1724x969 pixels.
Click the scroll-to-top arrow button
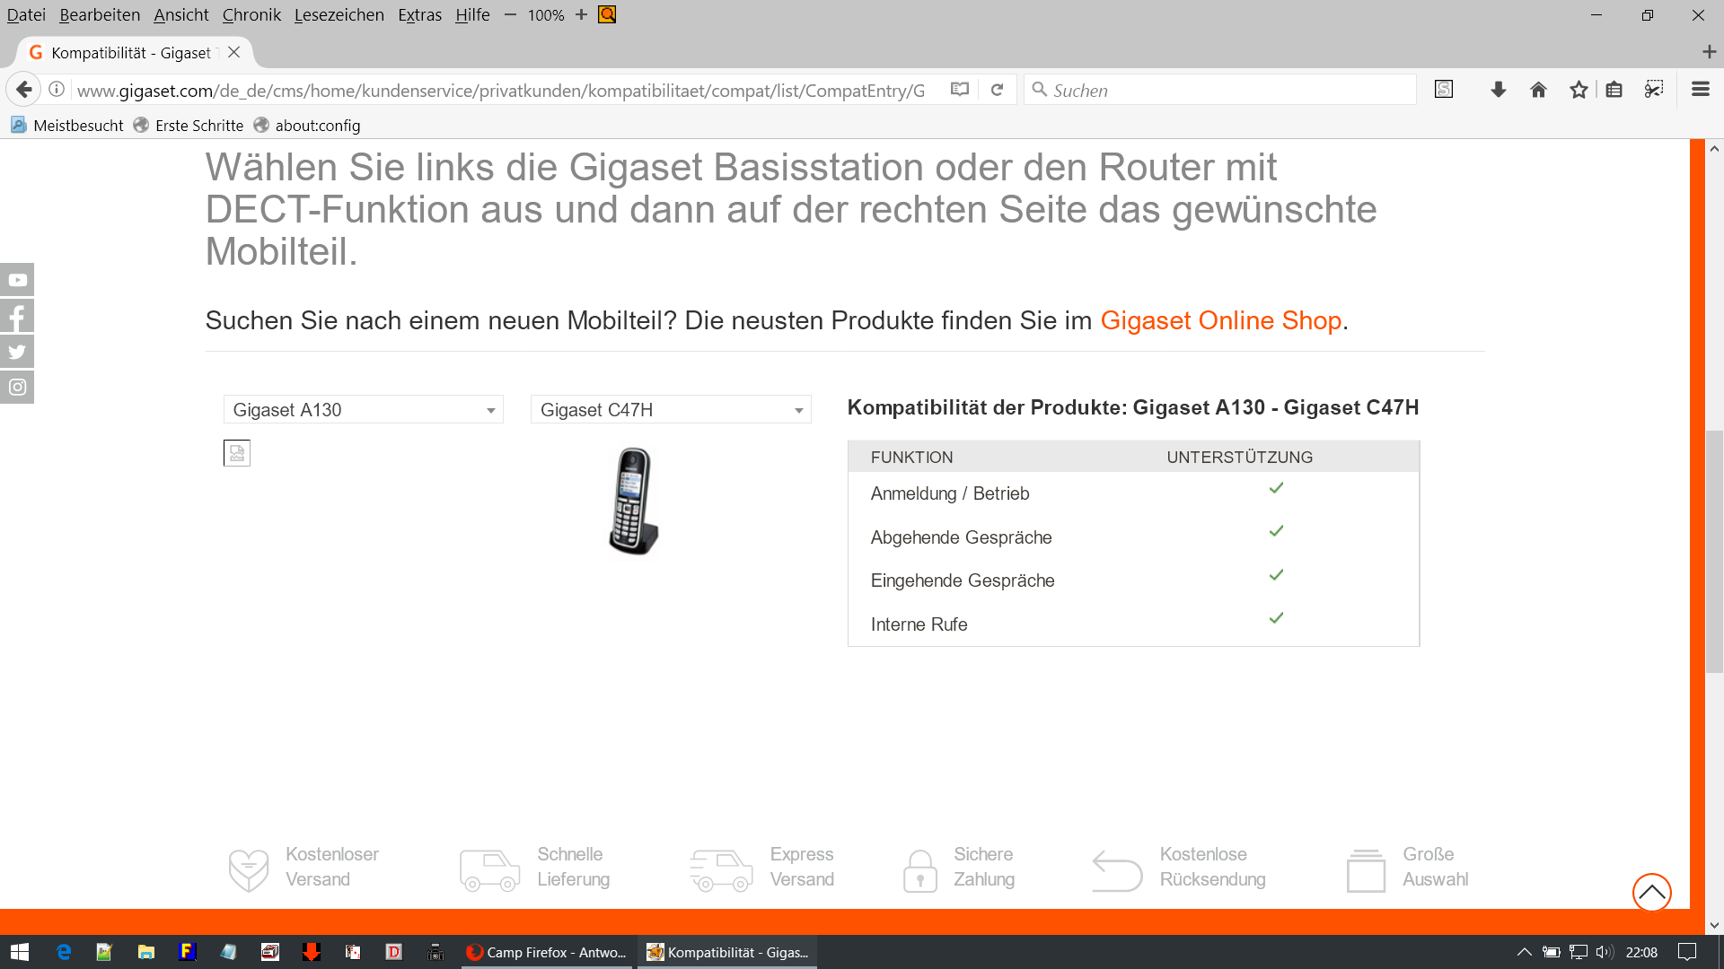[x=1651, y=892]
